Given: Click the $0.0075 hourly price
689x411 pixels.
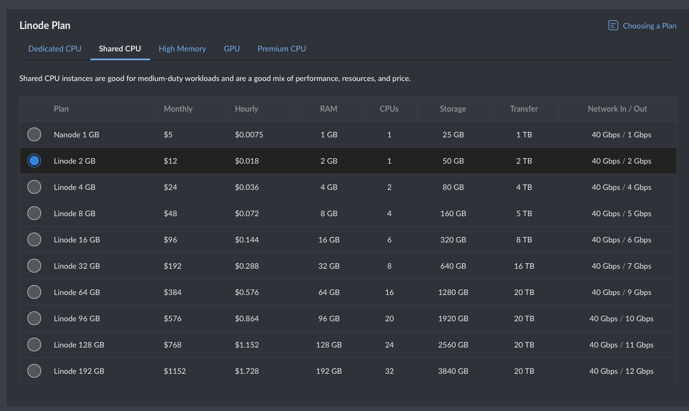Looking at the screenshot, I should point(249,135).
